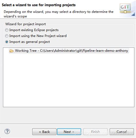Click the "Wizard for project import" group label
136x138 pixels.
click(x=26, y=24)
